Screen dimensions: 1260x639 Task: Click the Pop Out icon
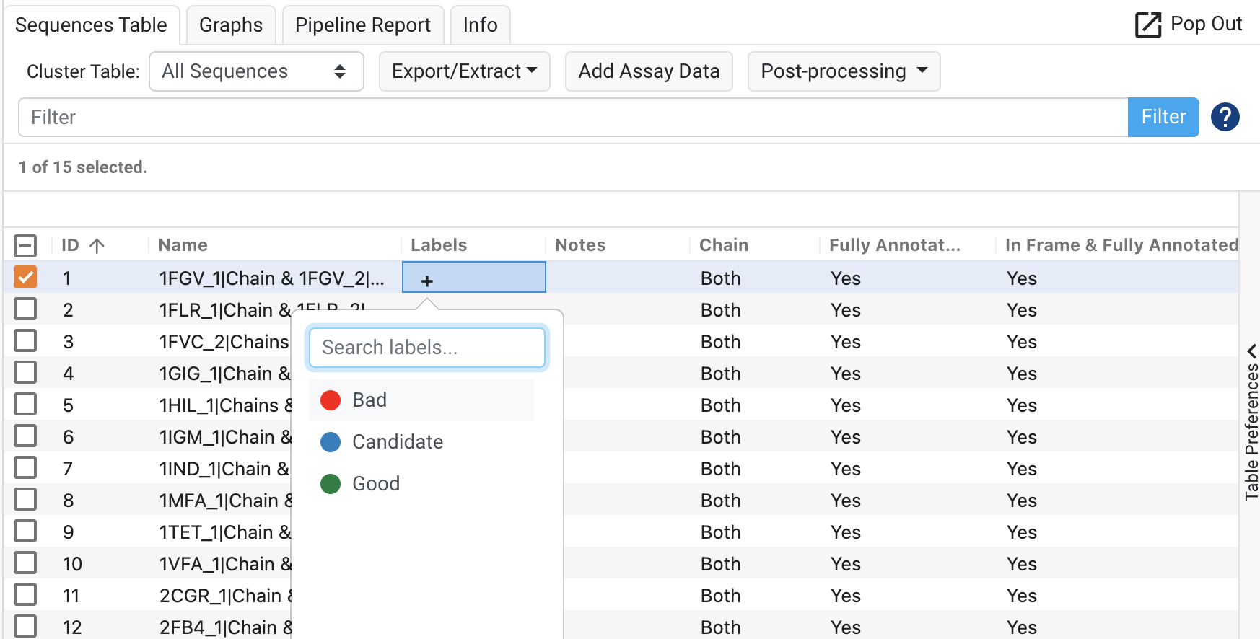(1148, 25)
